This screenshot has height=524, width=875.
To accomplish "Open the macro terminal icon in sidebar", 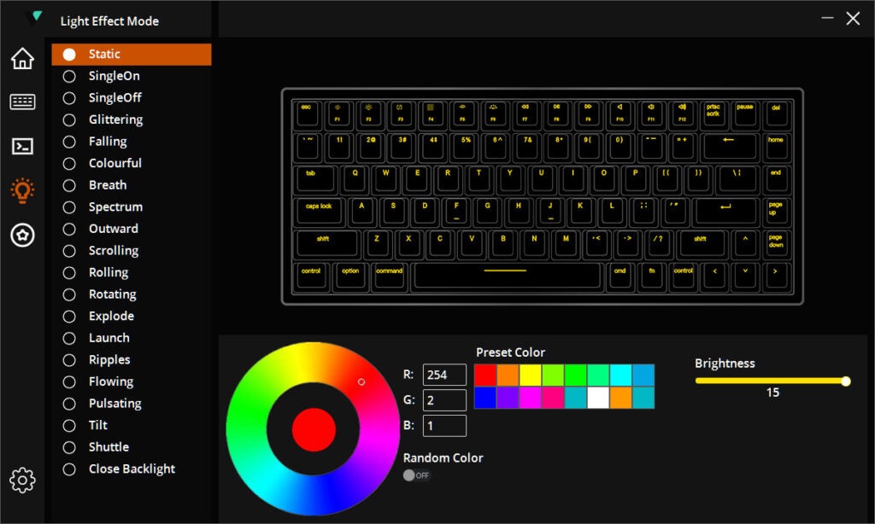I will click(22, 146).
